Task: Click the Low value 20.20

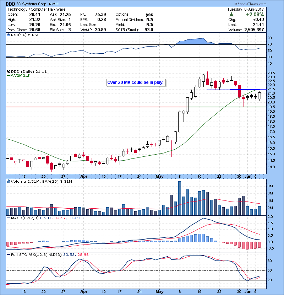Action: tap(35, 25)
